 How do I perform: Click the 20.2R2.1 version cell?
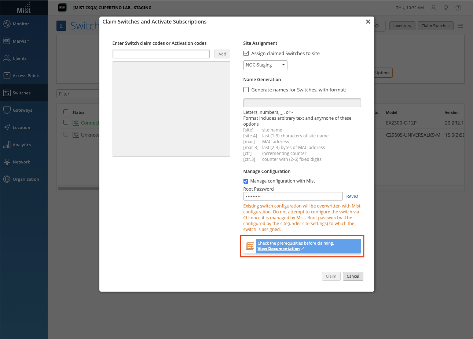tap(455, 123)
